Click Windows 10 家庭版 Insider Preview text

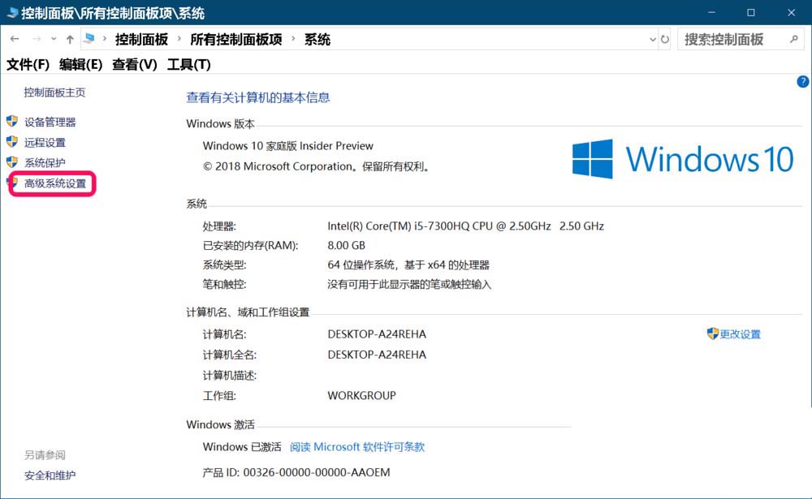pyautogui.click(x=288, y=146)
